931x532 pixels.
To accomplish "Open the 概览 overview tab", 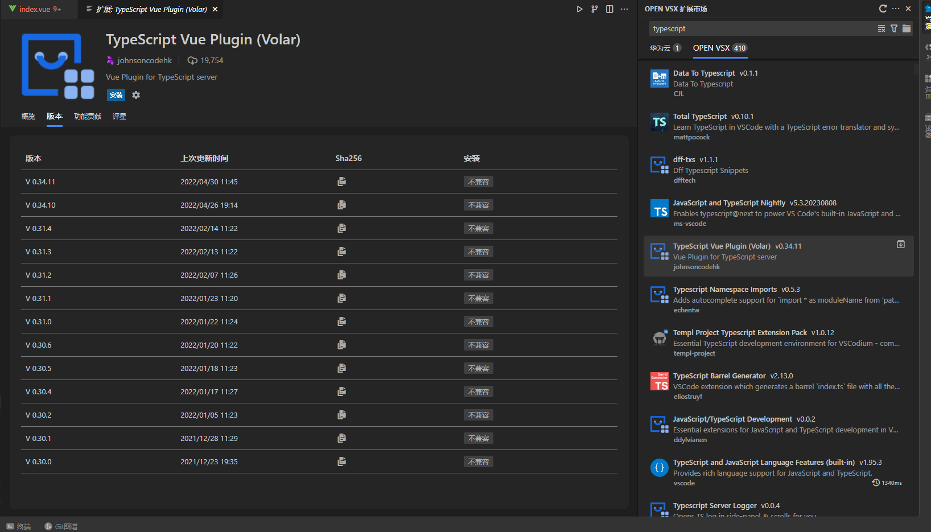I will coord(28,116).
